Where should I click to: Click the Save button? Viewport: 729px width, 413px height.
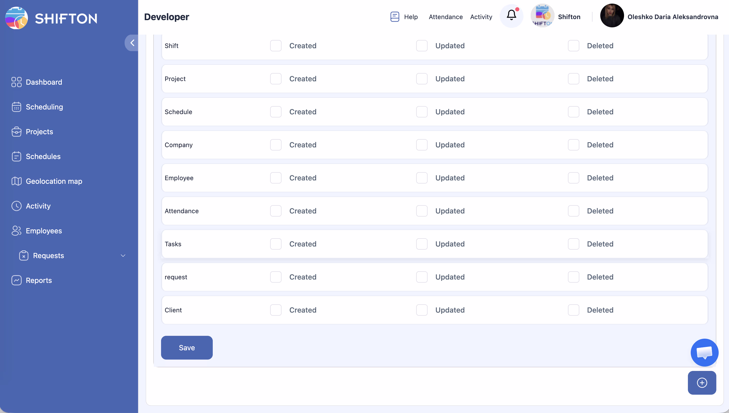187,347
